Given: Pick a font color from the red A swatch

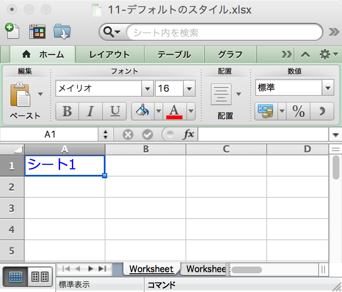Looking at the screenshot, I should pos(173,111).
